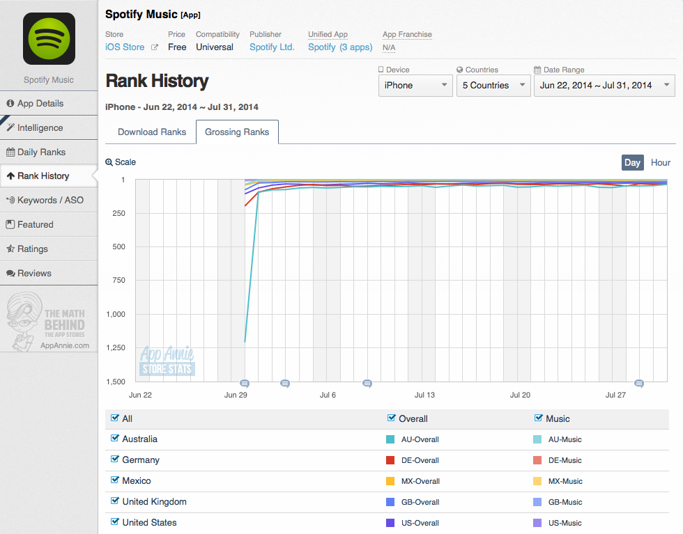Switch to the Download Ranks tab

pos(152,132)
